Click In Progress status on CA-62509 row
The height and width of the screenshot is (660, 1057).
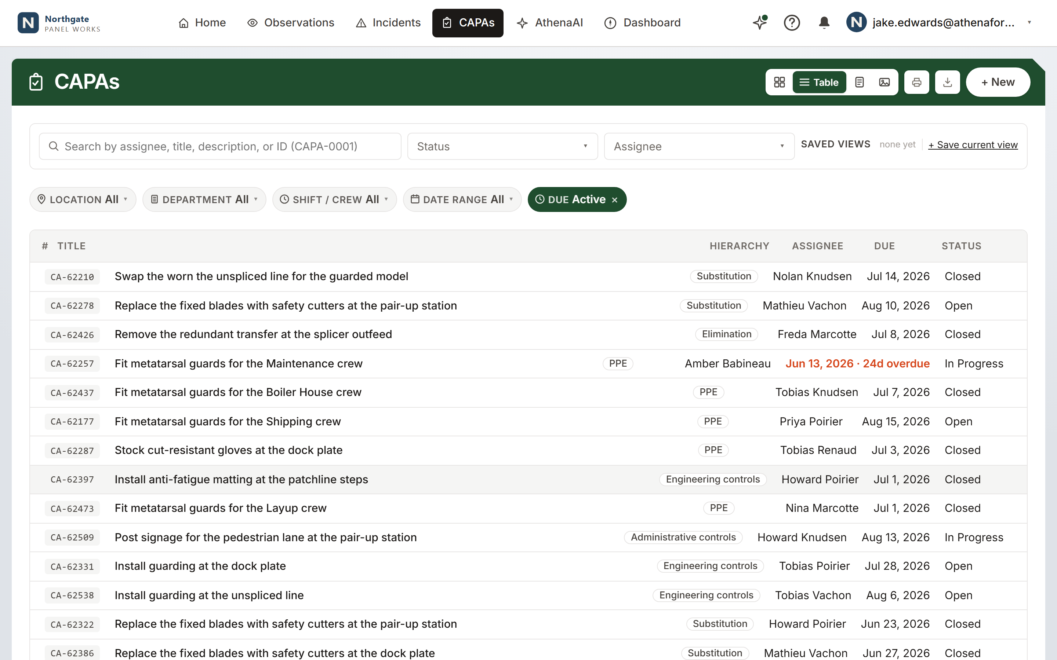[x=974, y=537]
